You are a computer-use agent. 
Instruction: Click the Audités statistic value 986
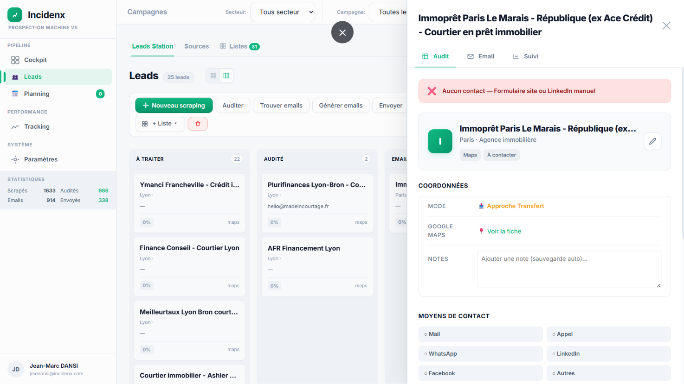point(103,191)
